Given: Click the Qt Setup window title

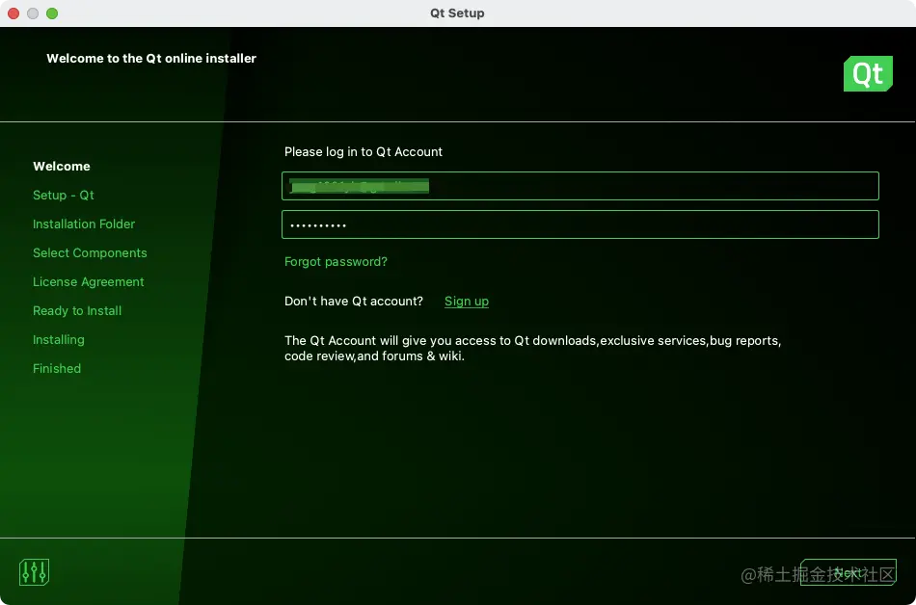Looking at the screenshot, I should pyautogui.click(x=457, y=13).
